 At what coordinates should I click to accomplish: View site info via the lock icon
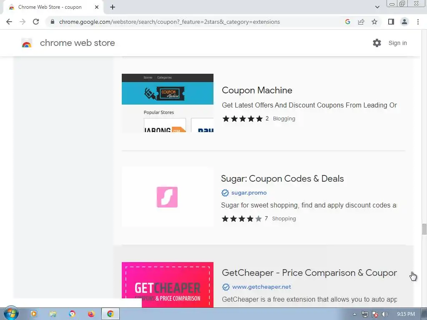click(x=52, y=22)
